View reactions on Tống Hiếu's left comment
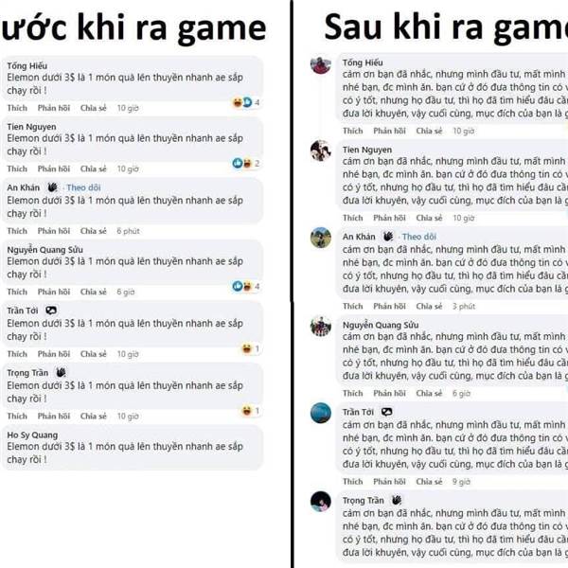The width and height of the screenshot is (568, 568). point(246,102)
